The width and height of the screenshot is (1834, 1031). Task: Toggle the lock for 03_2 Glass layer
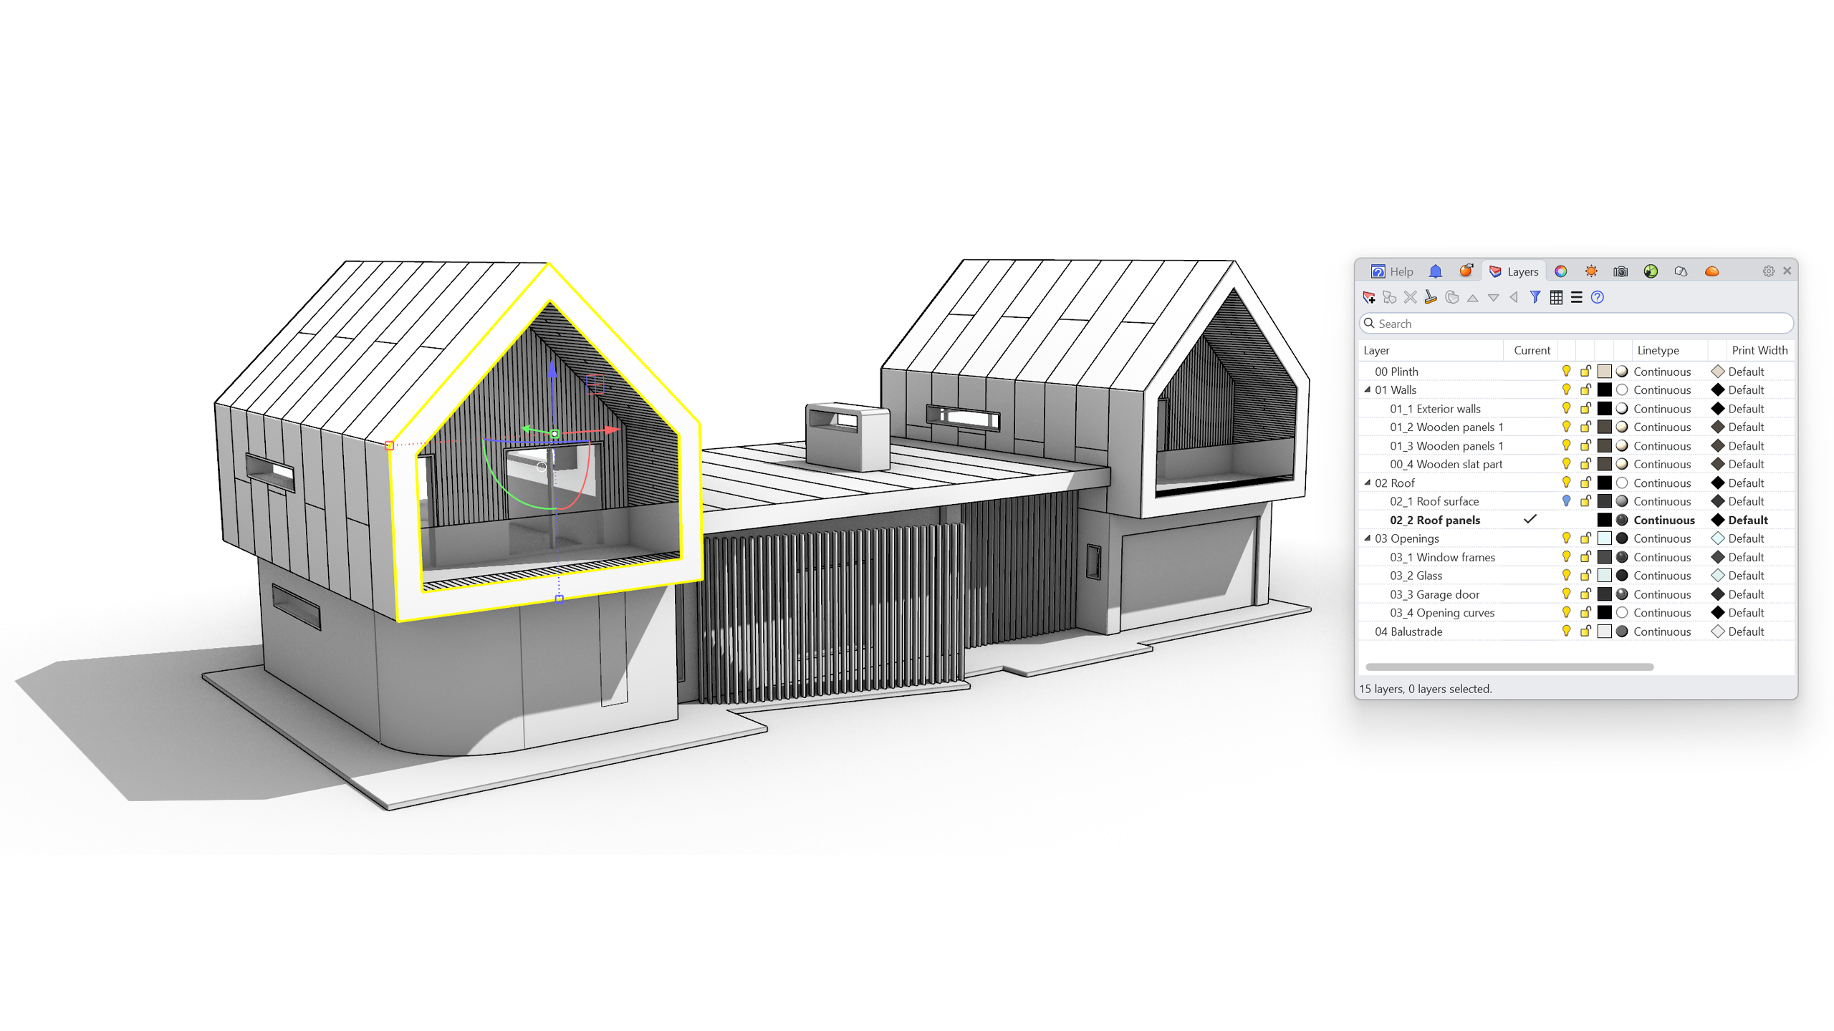(1585, 575)
